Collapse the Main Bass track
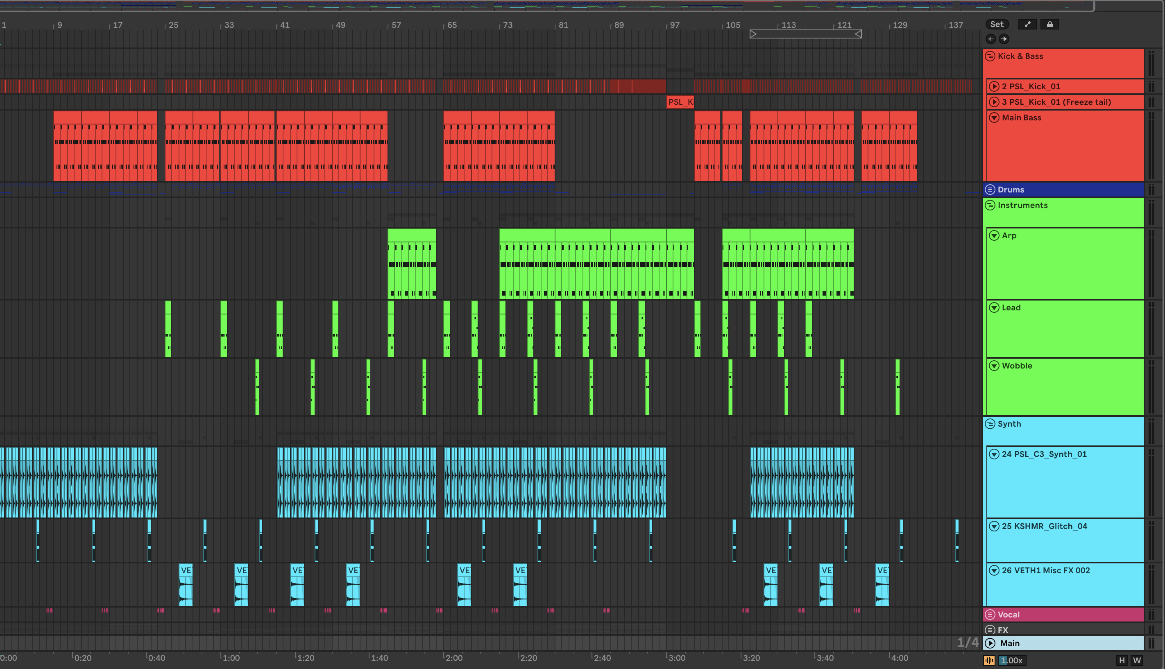 click(x=994, y=118)
